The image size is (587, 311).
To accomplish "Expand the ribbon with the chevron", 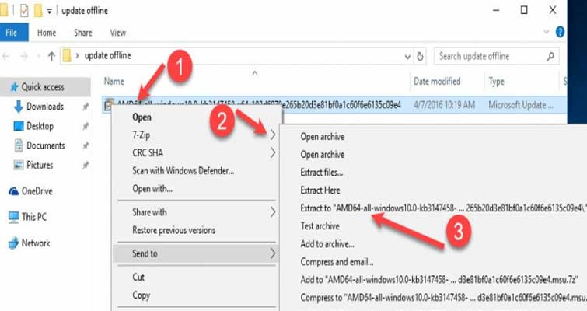I will (547, 32).
